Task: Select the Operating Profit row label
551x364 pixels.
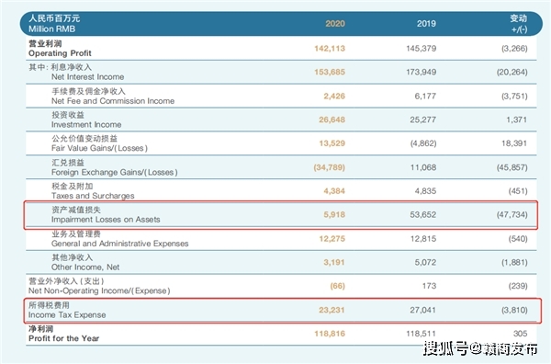Action: tap(60, 53)
